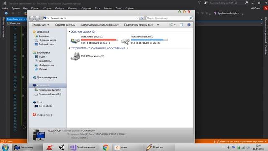Open the Изображения library
This screenshot has width=268, height=151.
click(46, 65)
